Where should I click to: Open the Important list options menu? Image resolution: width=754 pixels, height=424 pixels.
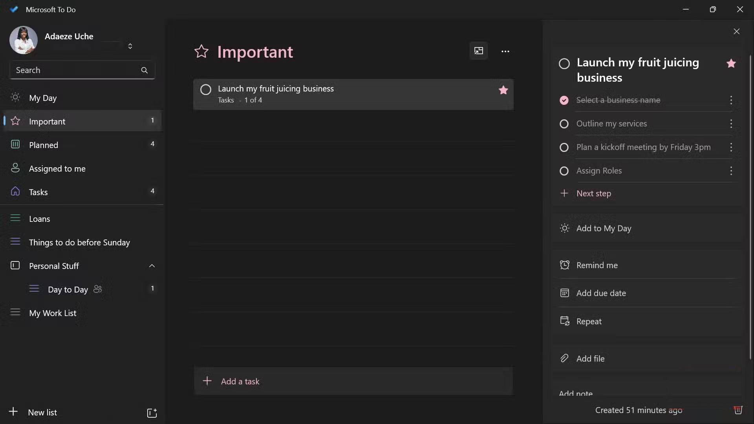click(x=505, y=51)
